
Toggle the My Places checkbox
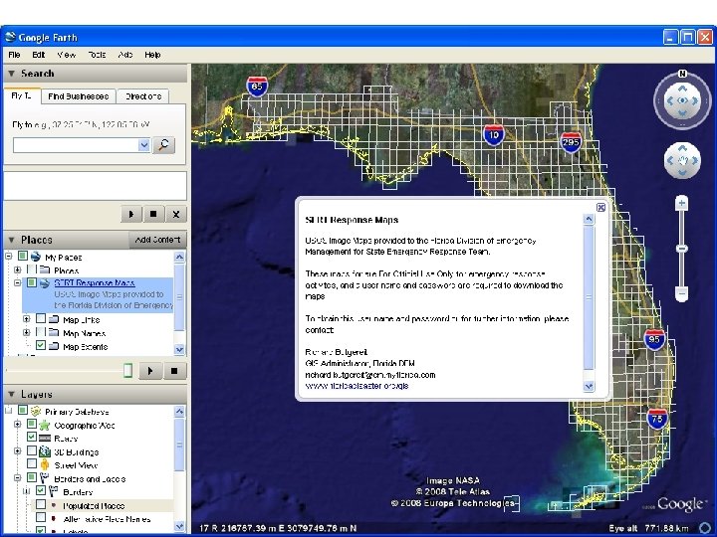[22, 257]
